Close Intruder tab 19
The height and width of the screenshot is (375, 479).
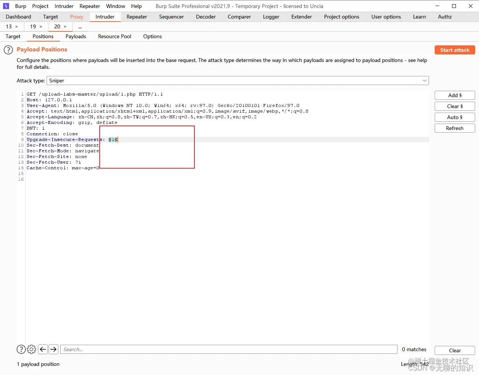pos(41,26)
